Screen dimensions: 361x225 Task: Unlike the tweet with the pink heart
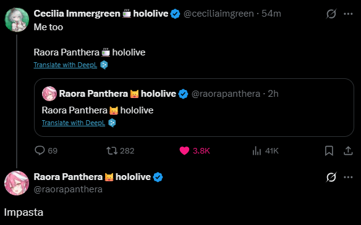pyautogui.click(x=184, y=151)
